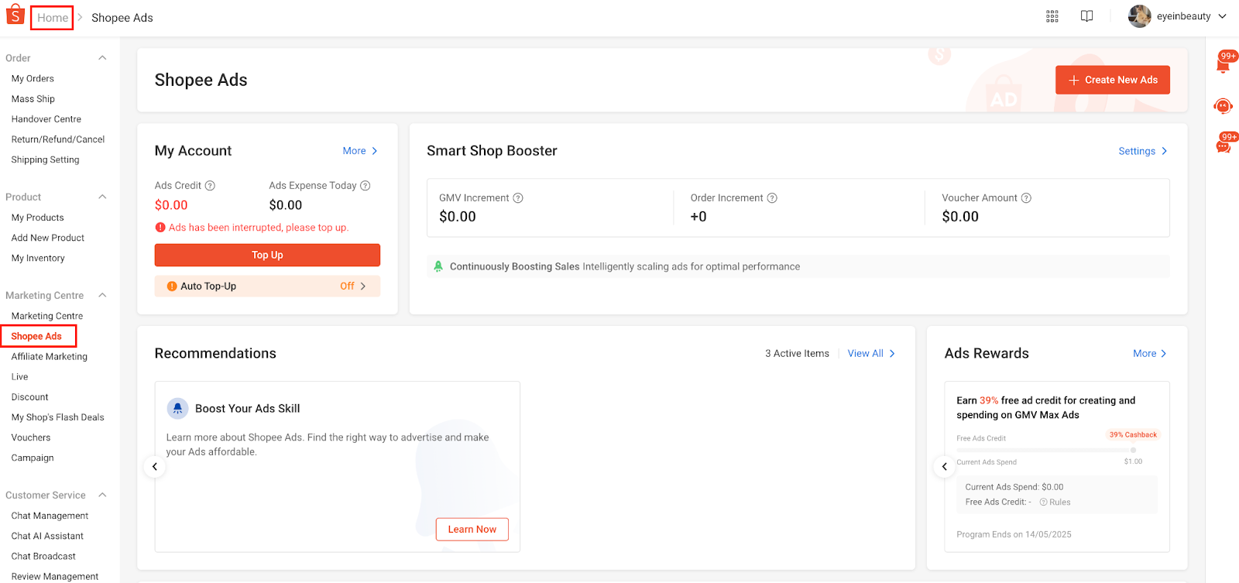Open Shipping Setting in sidebar
Image resolution: width=1239 pixels, height=583 pixels.
click(45, 159)
